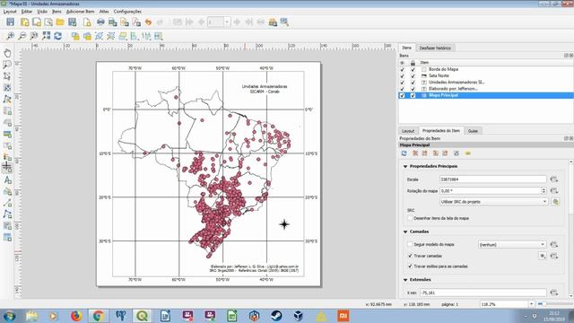The image size is (574, 323).
Task: Switch to the Guias tab
Action: [x=473, y=131]
